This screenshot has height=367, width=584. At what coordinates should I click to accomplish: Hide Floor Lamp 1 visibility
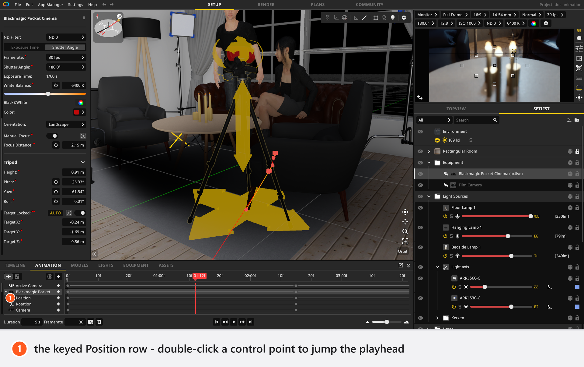coord(420,208)
